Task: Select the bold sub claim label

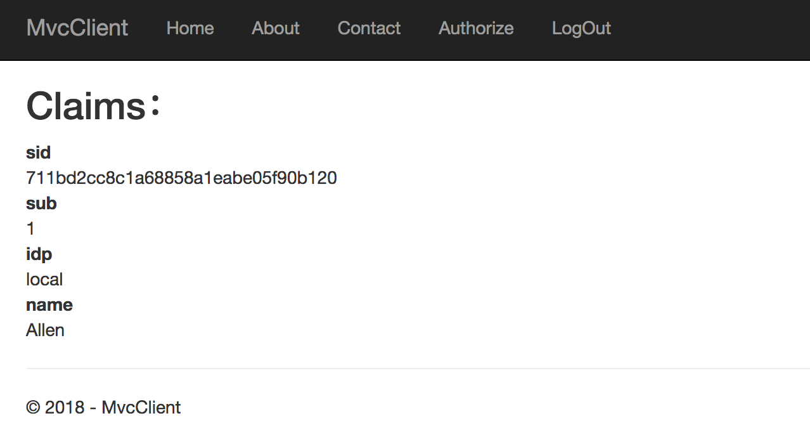Action: click(x=41, y=204)
